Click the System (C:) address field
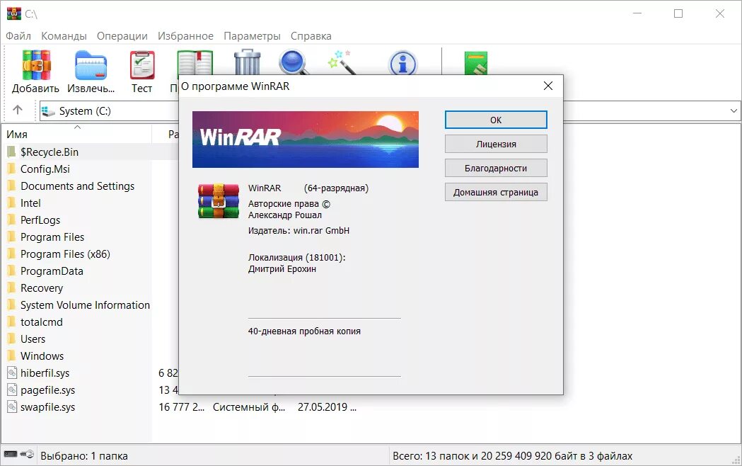 (x=109, y=110)
